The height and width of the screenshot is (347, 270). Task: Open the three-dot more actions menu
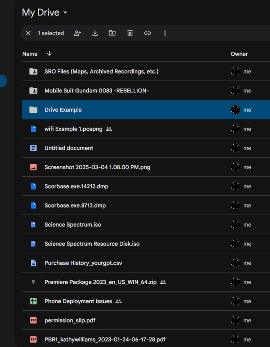click(x=165, y=33)
